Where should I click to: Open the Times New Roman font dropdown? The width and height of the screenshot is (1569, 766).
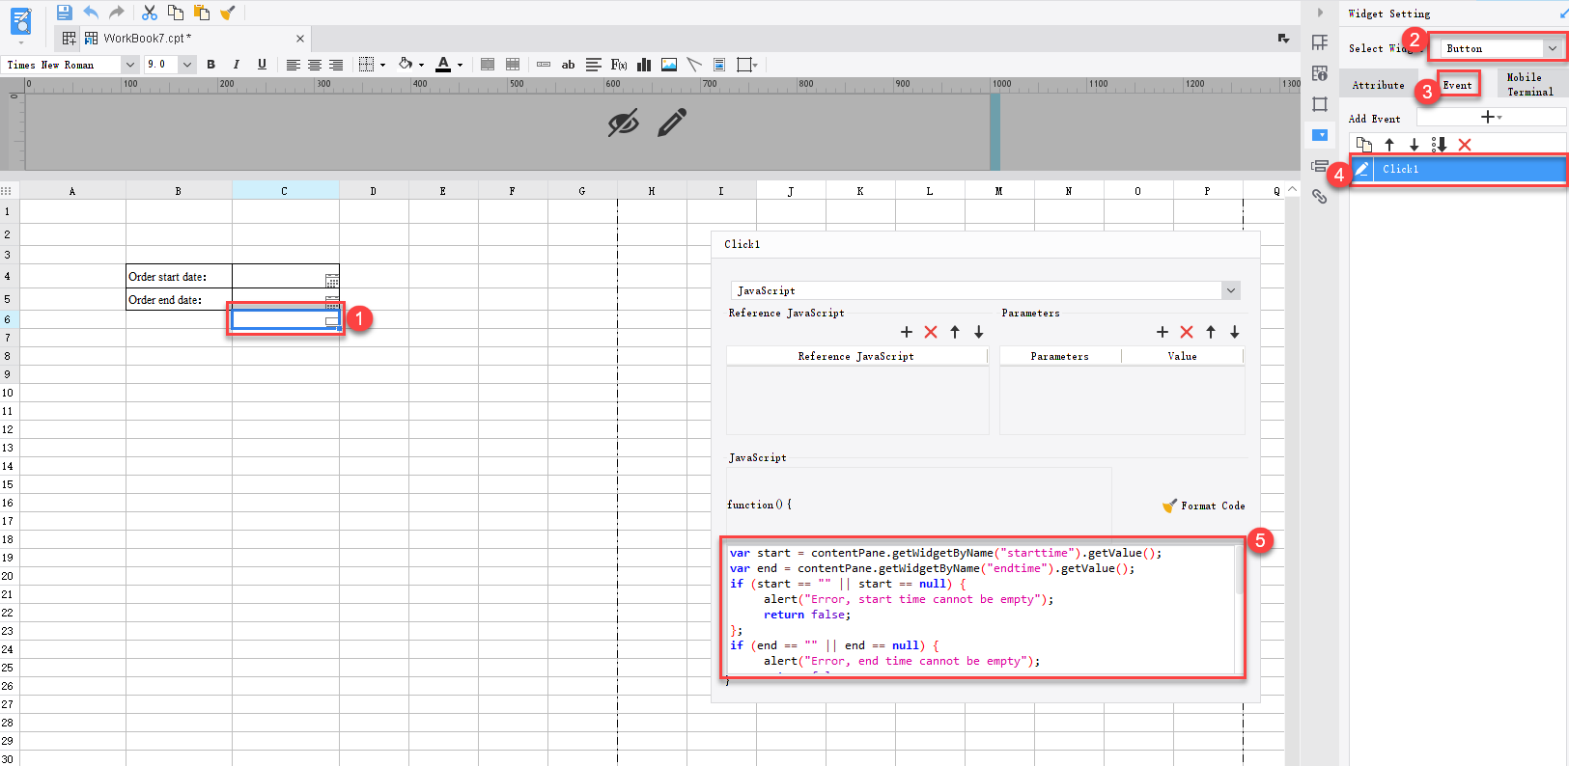(129, 65)
